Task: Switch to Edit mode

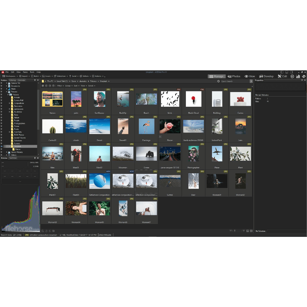Action: point(282,76)
